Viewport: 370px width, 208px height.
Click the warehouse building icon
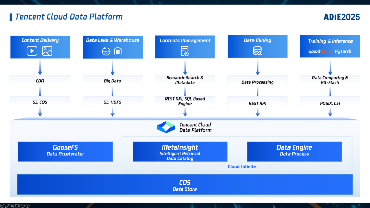(x=118, y=51)
